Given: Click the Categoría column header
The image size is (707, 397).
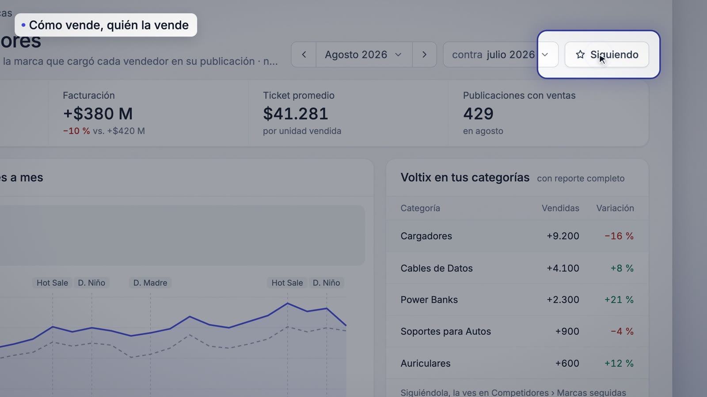Looking at the screenshot, I should (420, 208).
